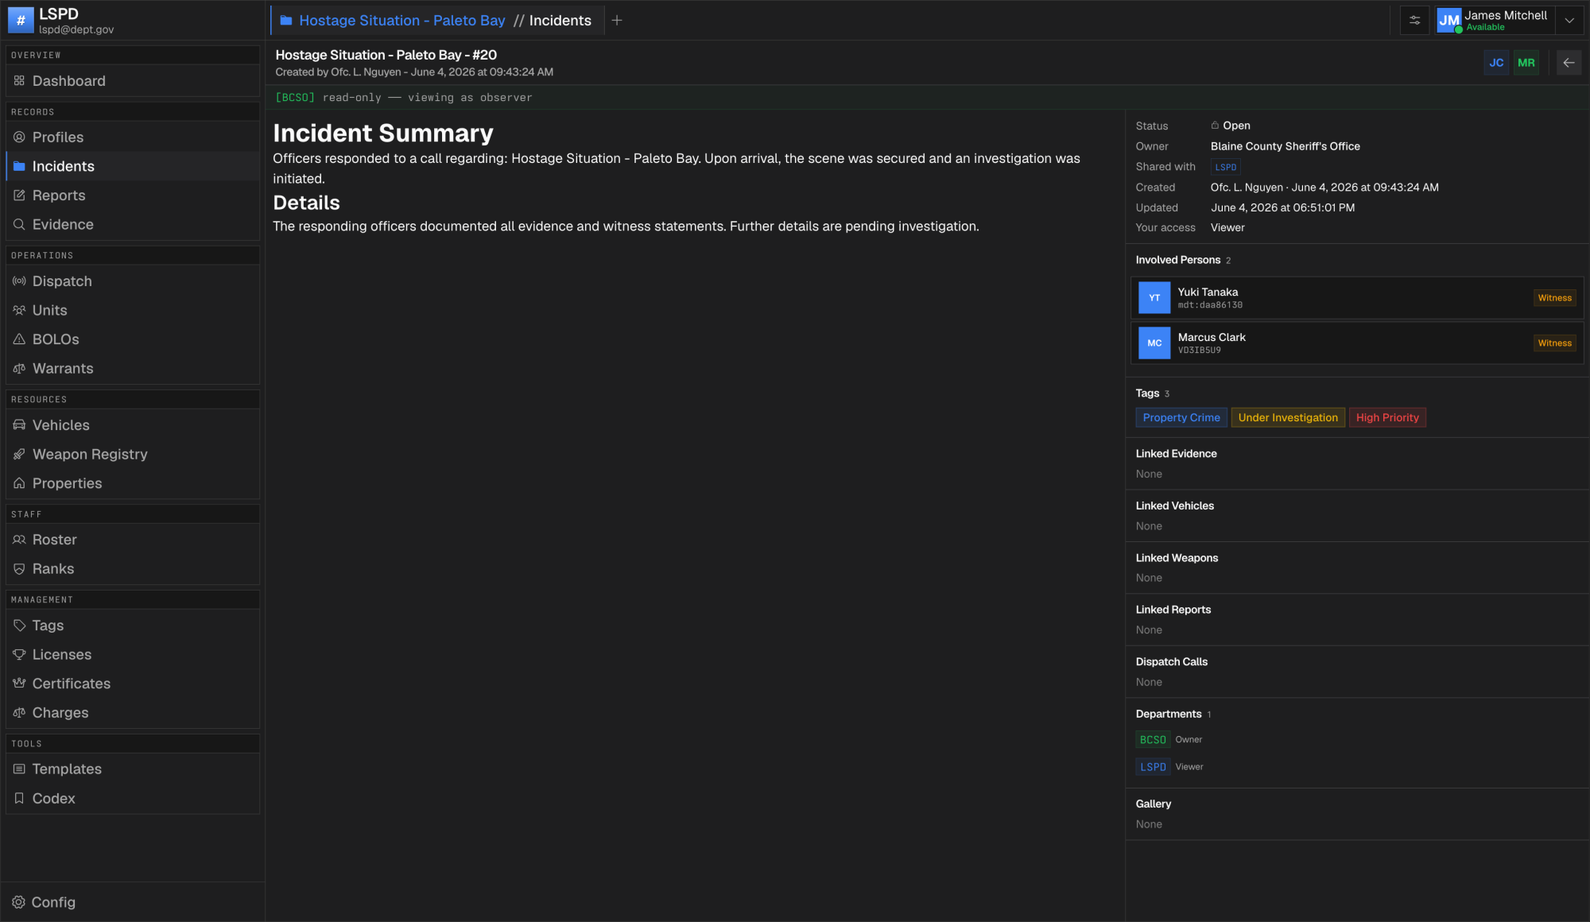Click the Incidents breadcrumb in tab
The height and width of the screenshot is (922, 1590).
[x=560, y=21]
